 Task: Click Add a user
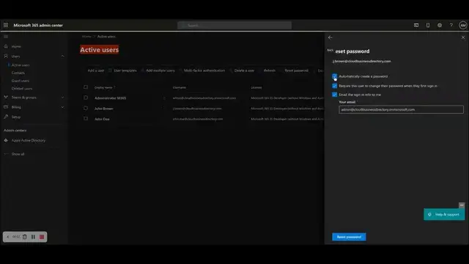tap(96, 70)
